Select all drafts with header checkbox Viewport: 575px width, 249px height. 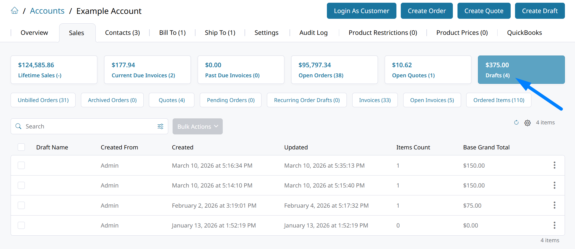(21, 147)
